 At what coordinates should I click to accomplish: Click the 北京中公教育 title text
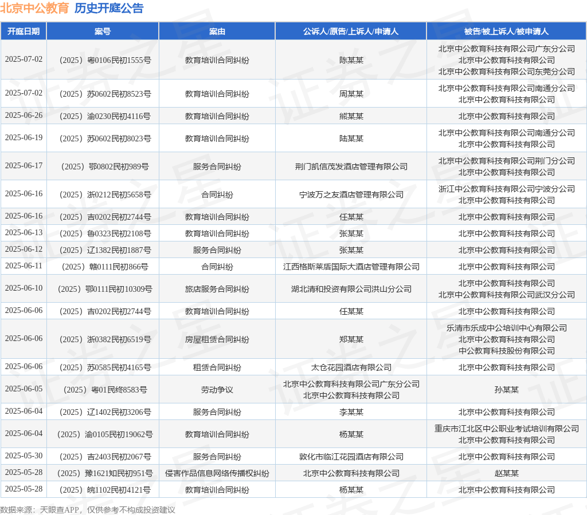[34, 8]
